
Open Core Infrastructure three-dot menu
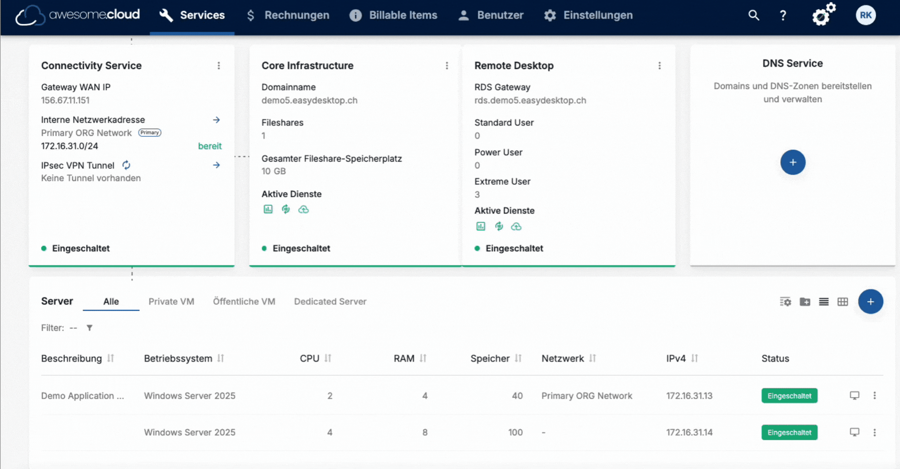coord(447,66)
